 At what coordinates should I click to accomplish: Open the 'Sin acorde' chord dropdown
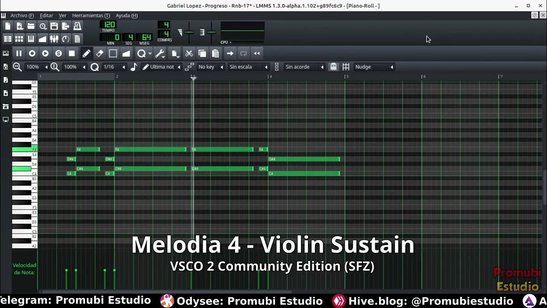click(x=304, y=67)
